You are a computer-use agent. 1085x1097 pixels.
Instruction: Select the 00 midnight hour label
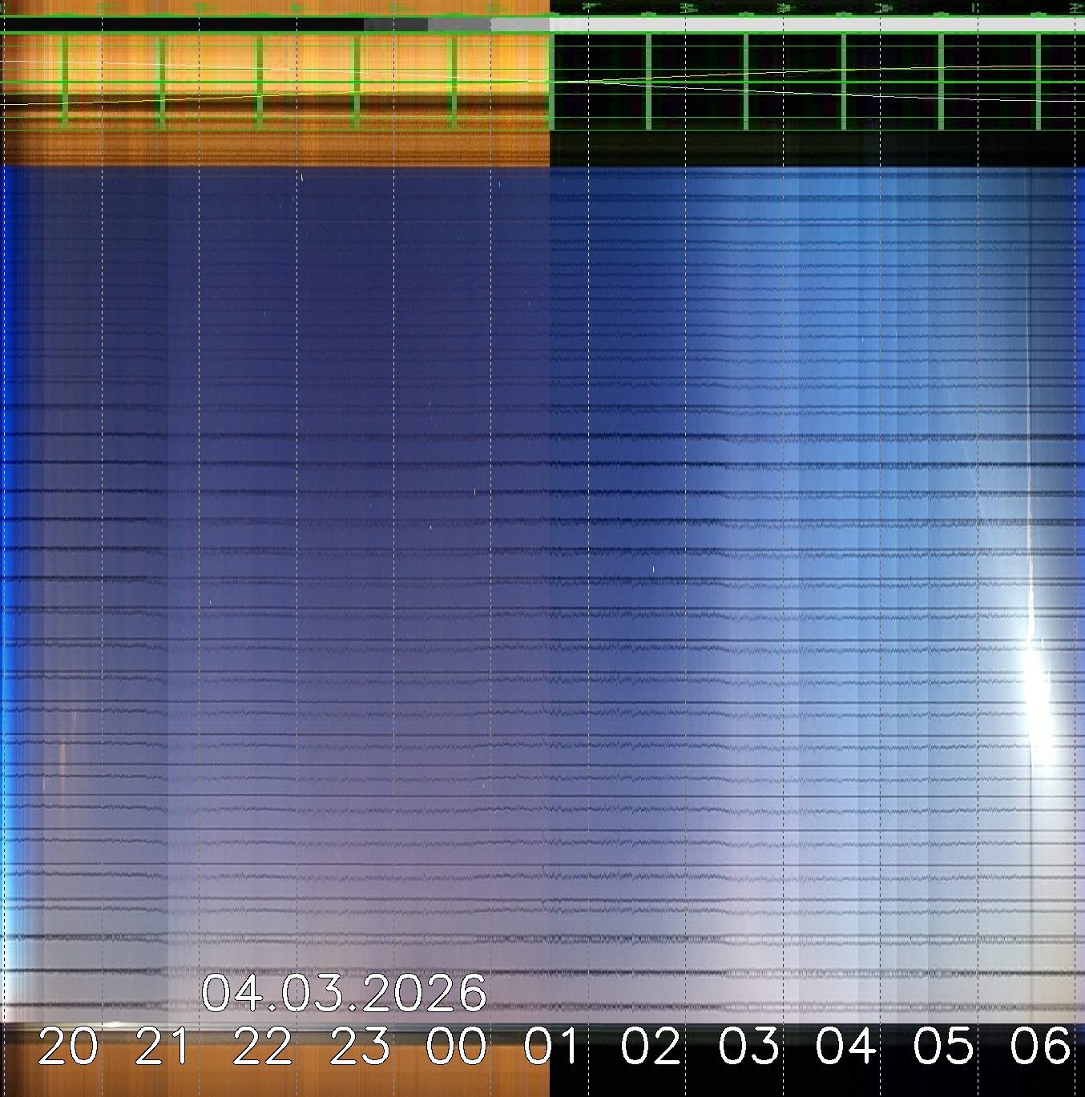coord(457,1047)
